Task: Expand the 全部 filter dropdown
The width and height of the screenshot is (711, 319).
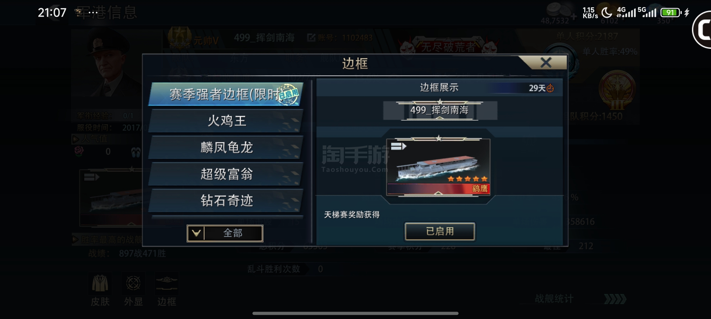Action: [225, 233]
